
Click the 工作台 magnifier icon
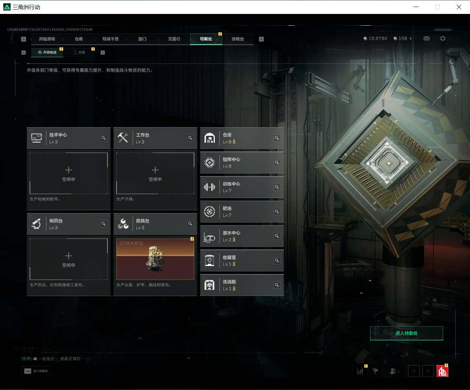coord(190,138)
